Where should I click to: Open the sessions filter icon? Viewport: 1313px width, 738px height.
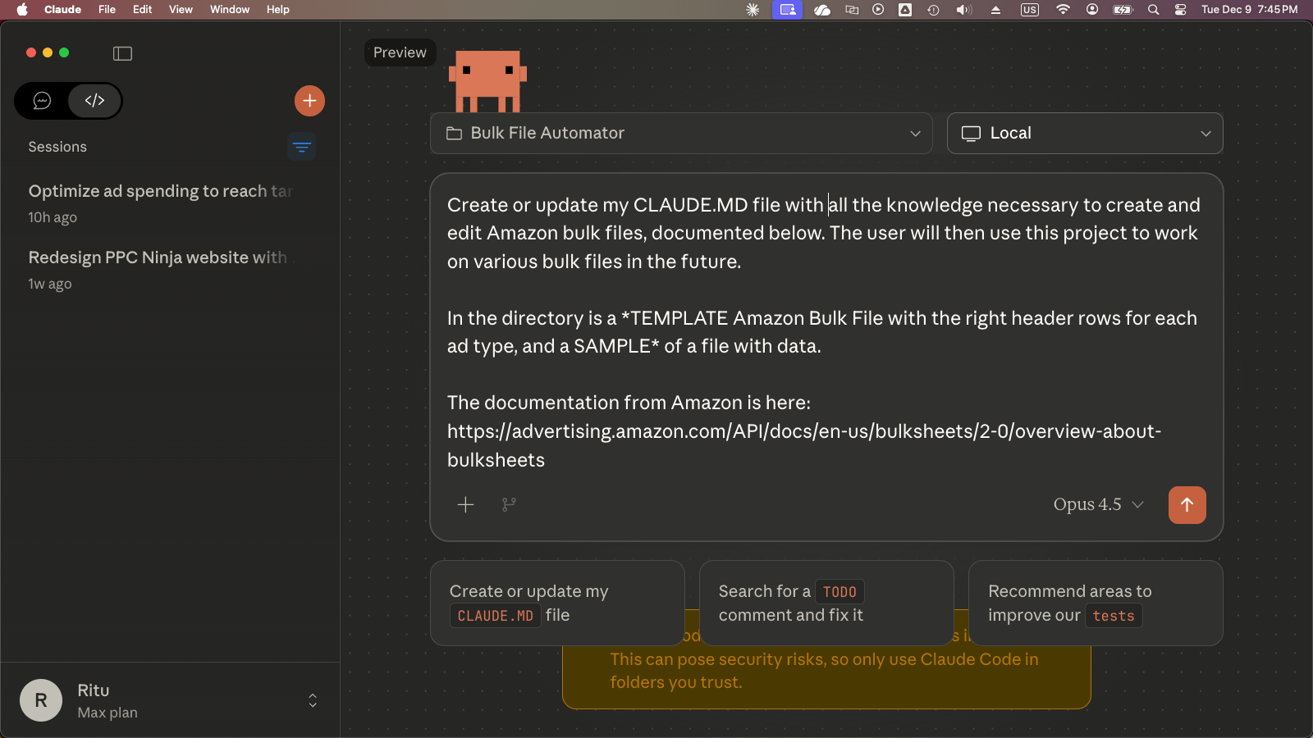click(x=302, y=147)
